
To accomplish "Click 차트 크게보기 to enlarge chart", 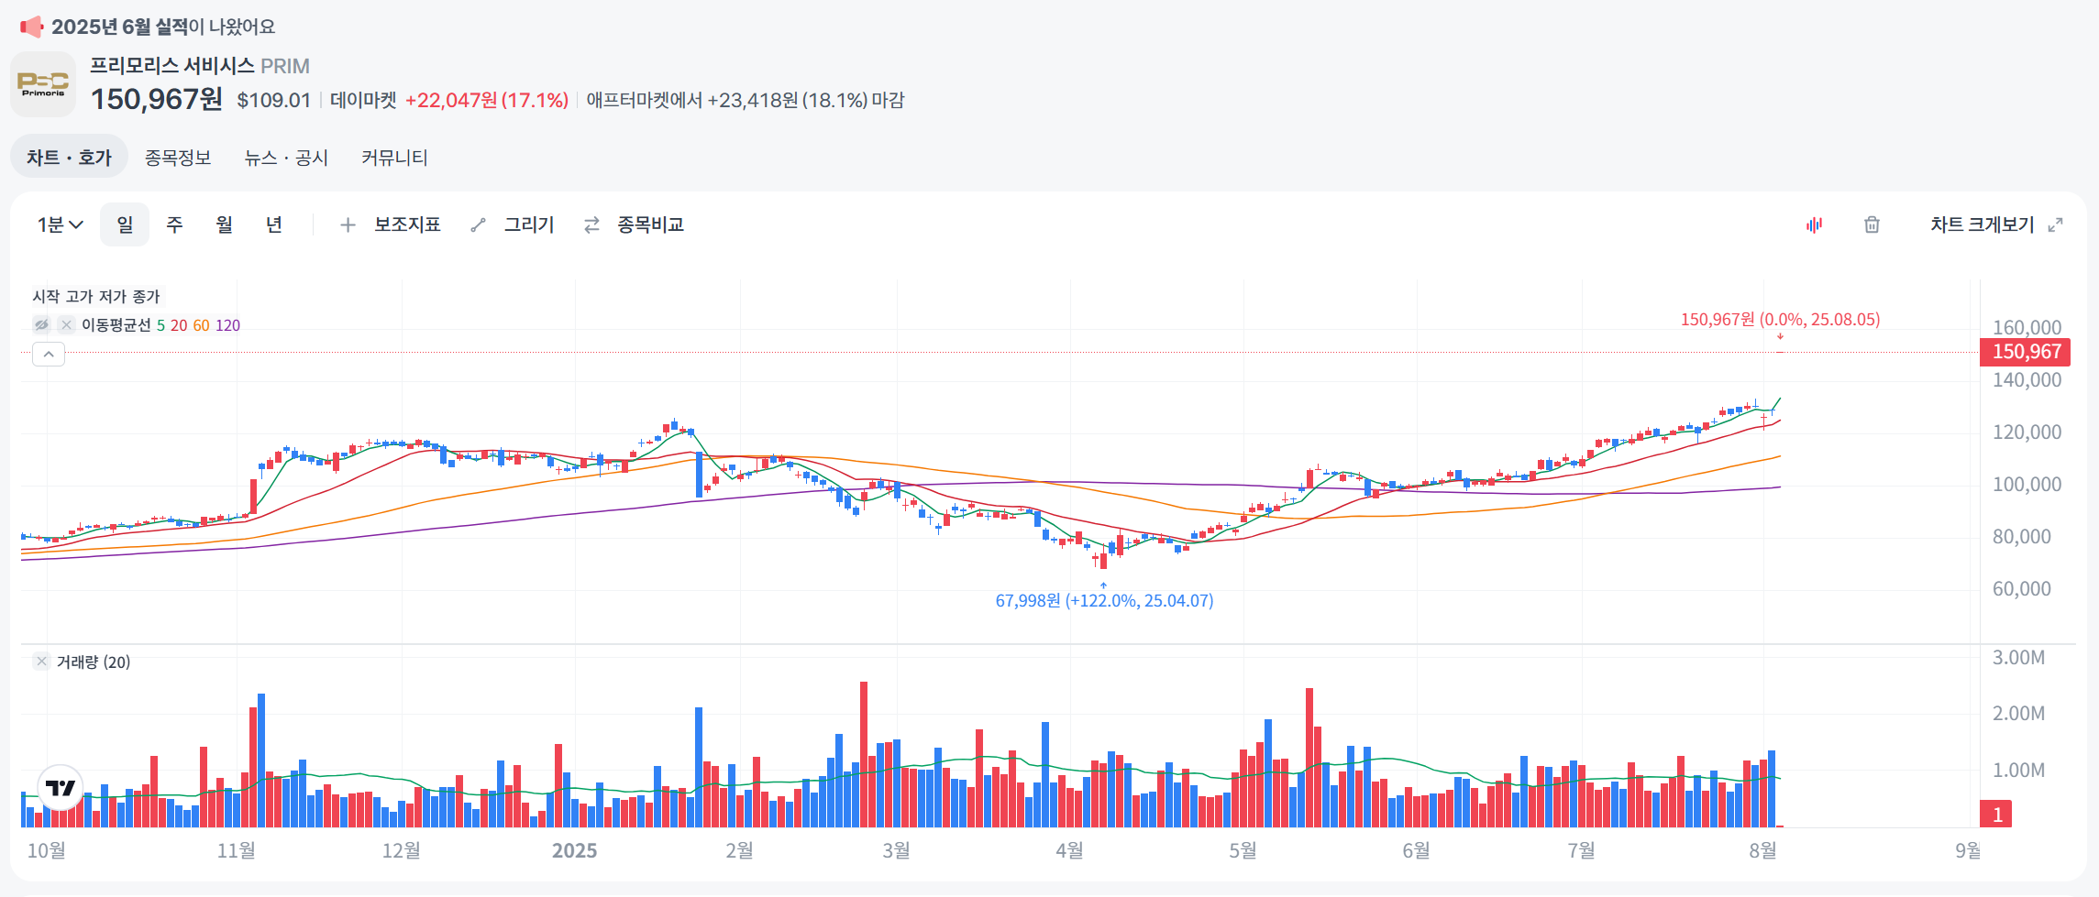I will pos(1982,224).
